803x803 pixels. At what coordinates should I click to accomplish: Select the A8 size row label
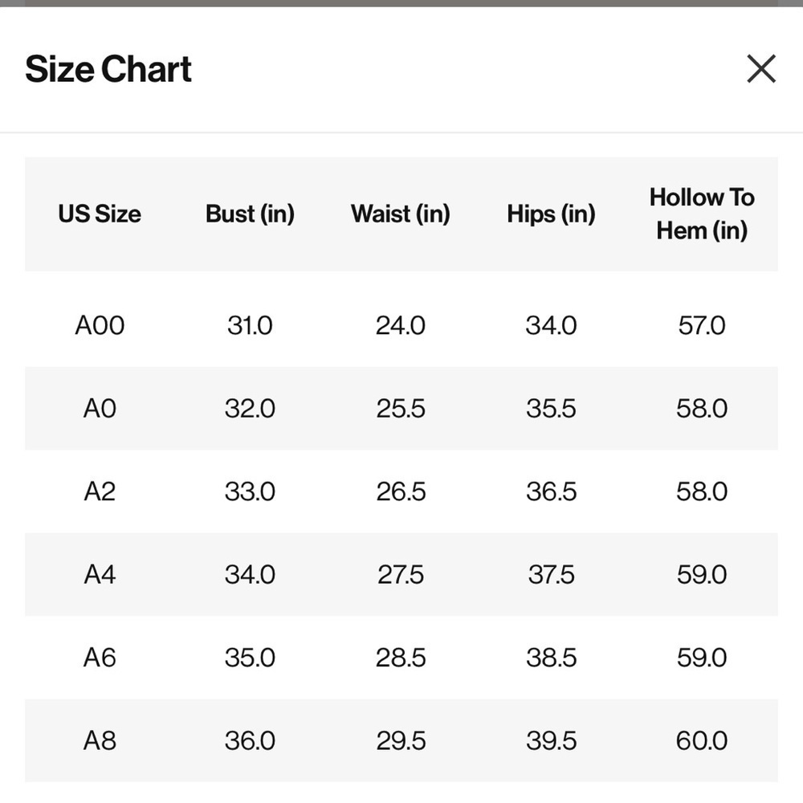coord(100,740)
